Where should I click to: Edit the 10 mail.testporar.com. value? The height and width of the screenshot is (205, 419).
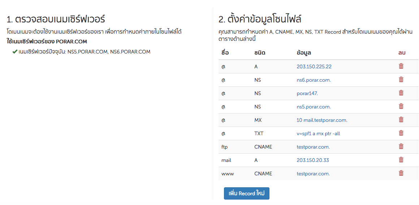pos(322,120)
